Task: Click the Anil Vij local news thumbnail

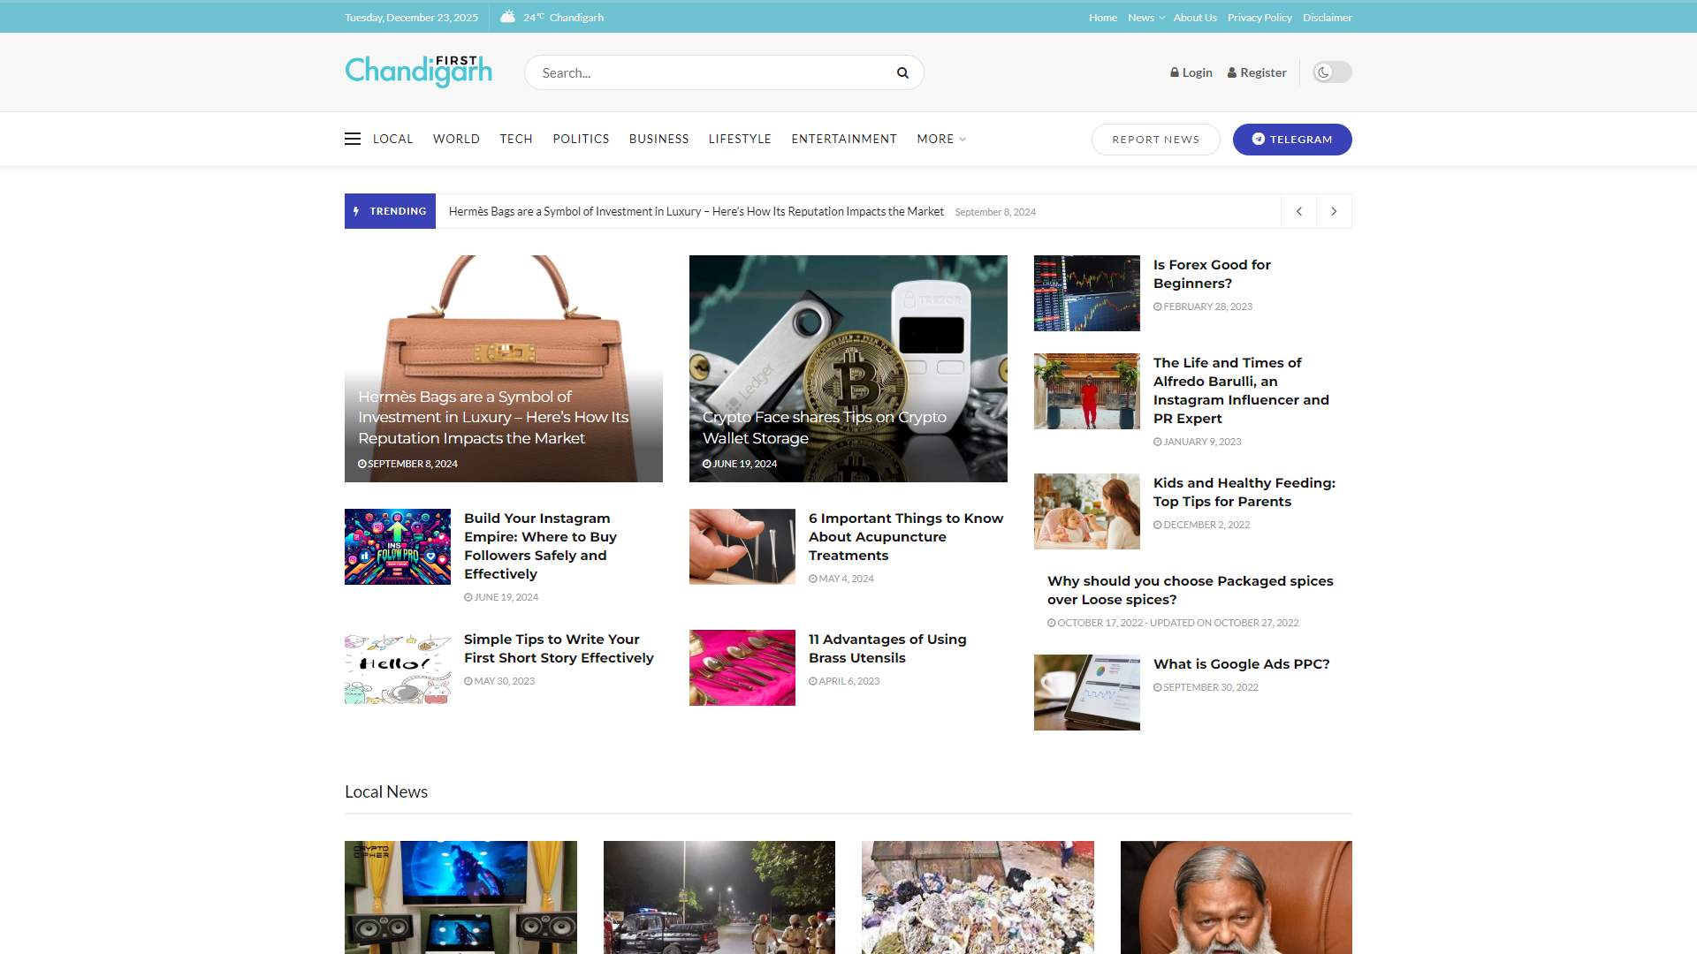Action: pyautogui.click(x=1236, y=897)
